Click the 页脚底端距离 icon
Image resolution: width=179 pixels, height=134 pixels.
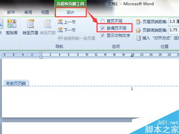139,30
